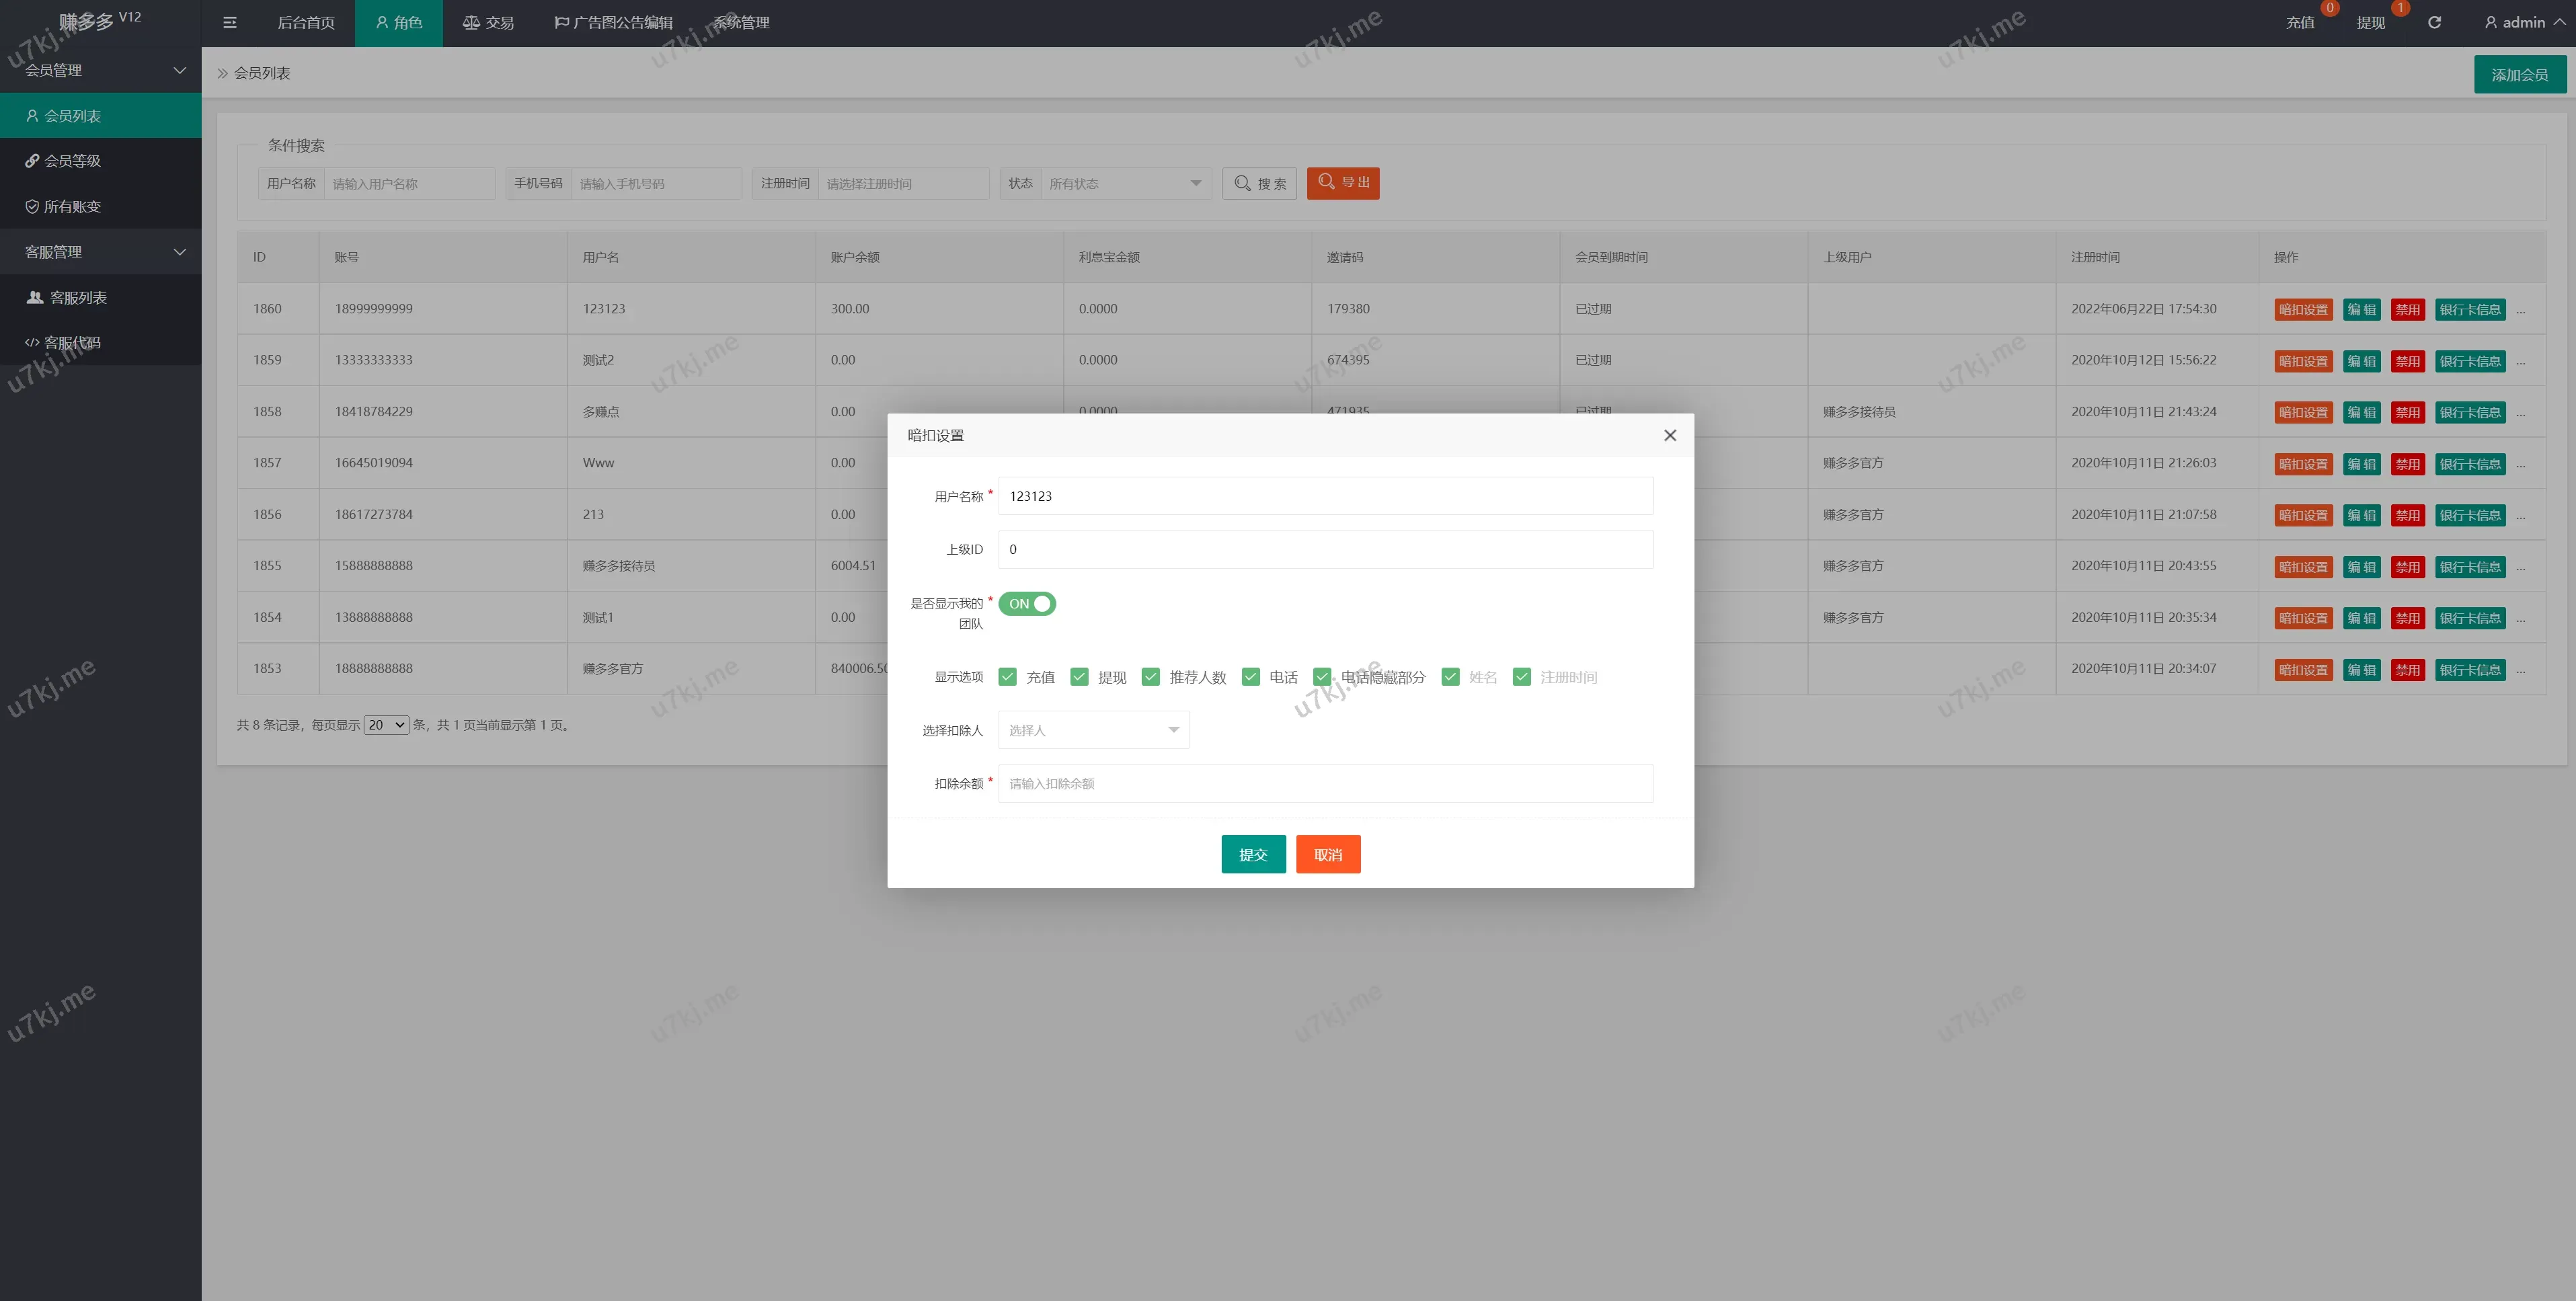
Task: Click the sidebar collapse hamburger icon
Action: [230, 22]
